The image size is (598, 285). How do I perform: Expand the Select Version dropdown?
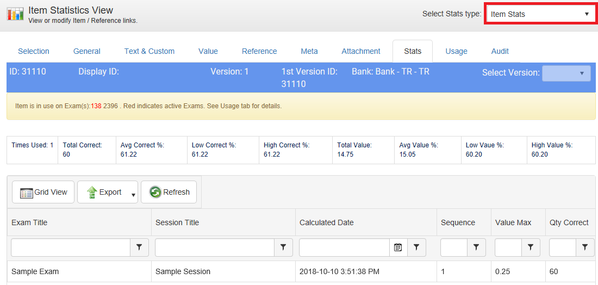[x=566, y=73]
